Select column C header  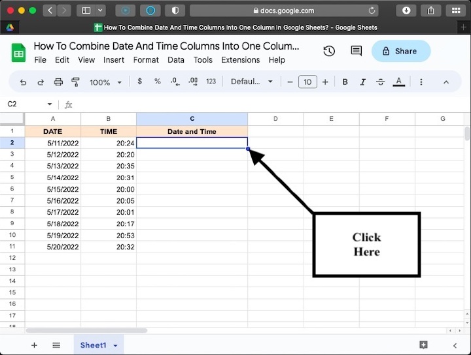[x=192, y=119]
